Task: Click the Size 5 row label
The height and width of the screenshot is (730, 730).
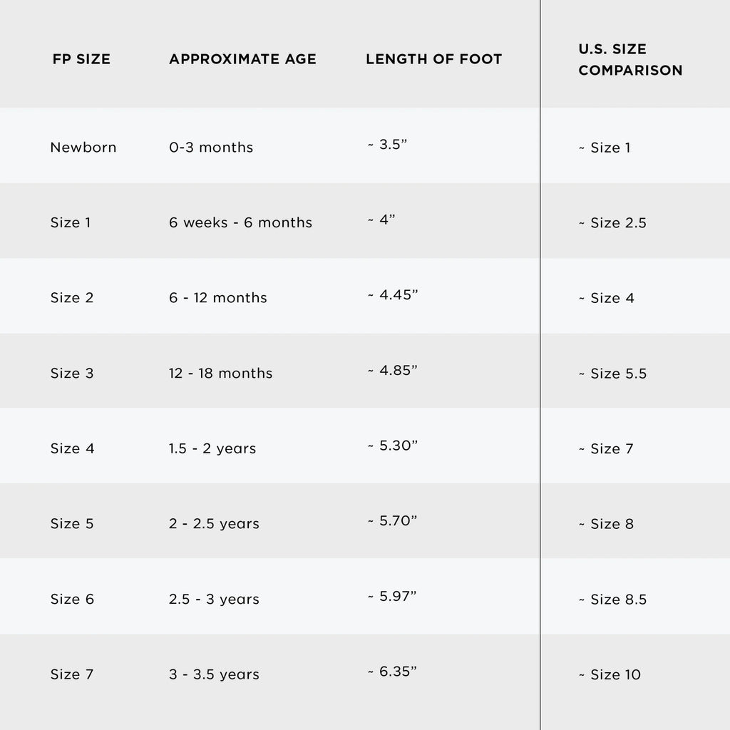Action: coord(72,524)
